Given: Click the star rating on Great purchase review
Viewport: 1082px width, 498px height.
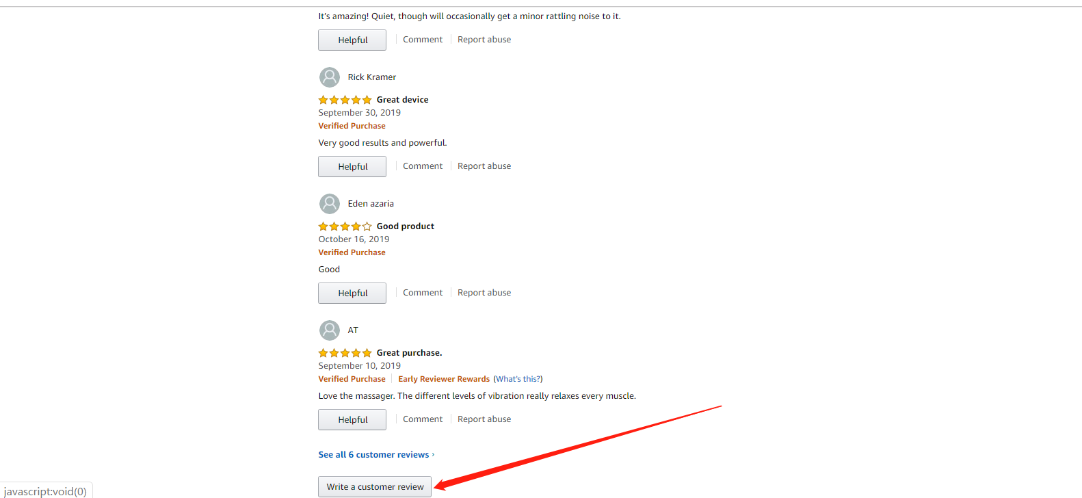Looking at the screenshot, I should tap(345, 353).
